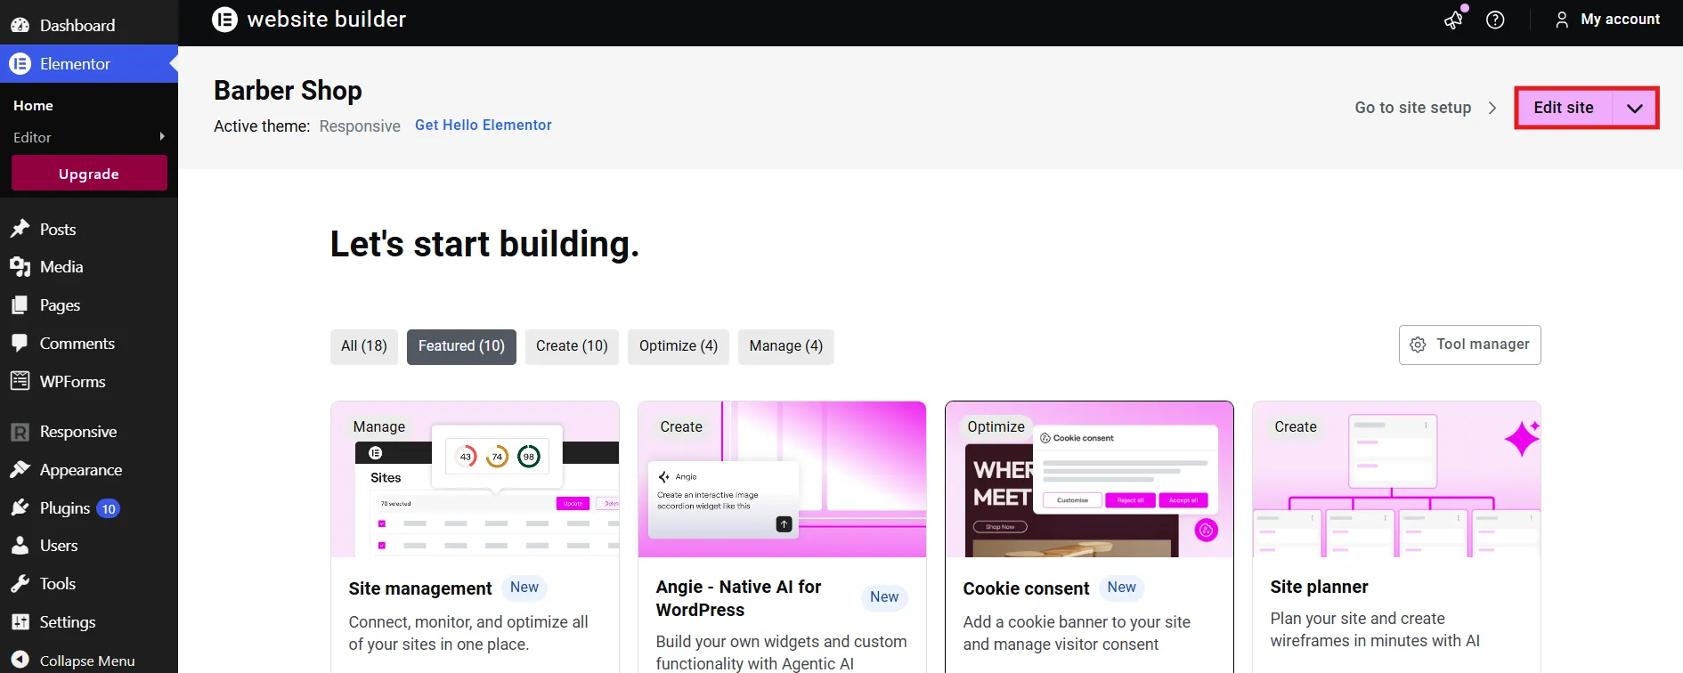Click the Responsive theme icon

(20, 432)
